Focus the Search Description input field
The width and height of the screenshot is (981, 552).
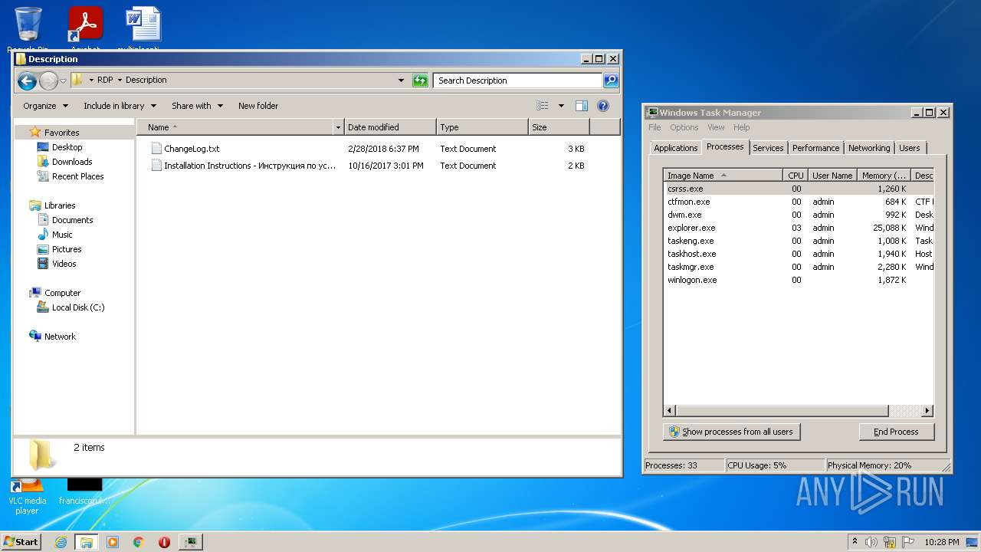tap(517, 80)
